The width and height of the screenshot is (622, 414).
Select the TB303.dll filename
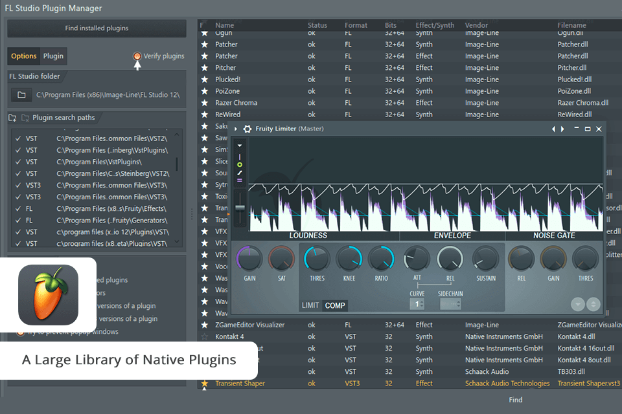pos(571,371)
